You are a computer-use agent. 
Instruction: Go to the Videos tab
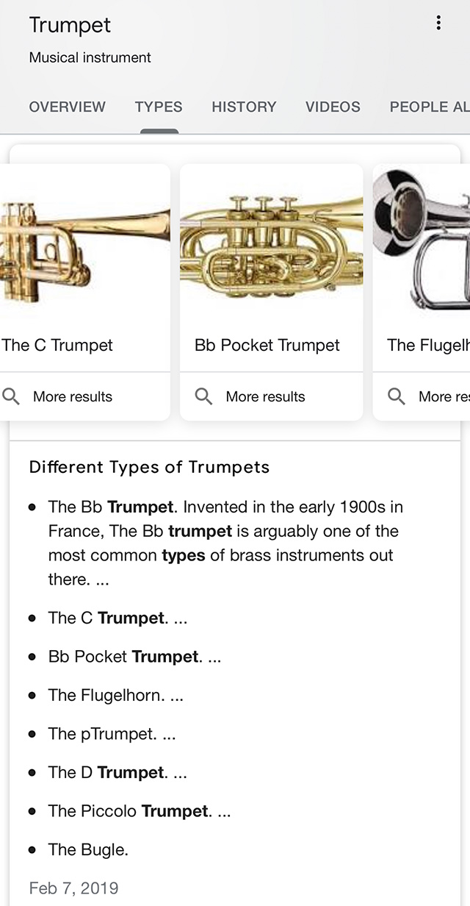(x=333, y=107)
